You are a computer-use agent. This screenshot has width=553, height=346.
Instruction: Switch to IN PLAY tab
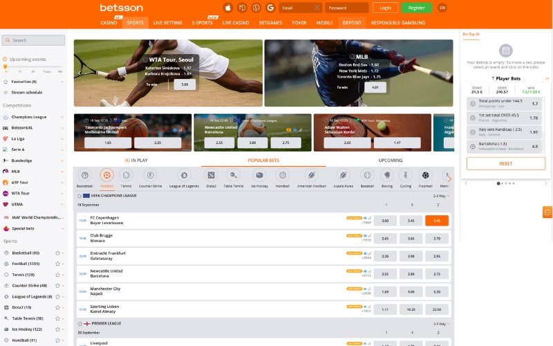click(137, 161)
